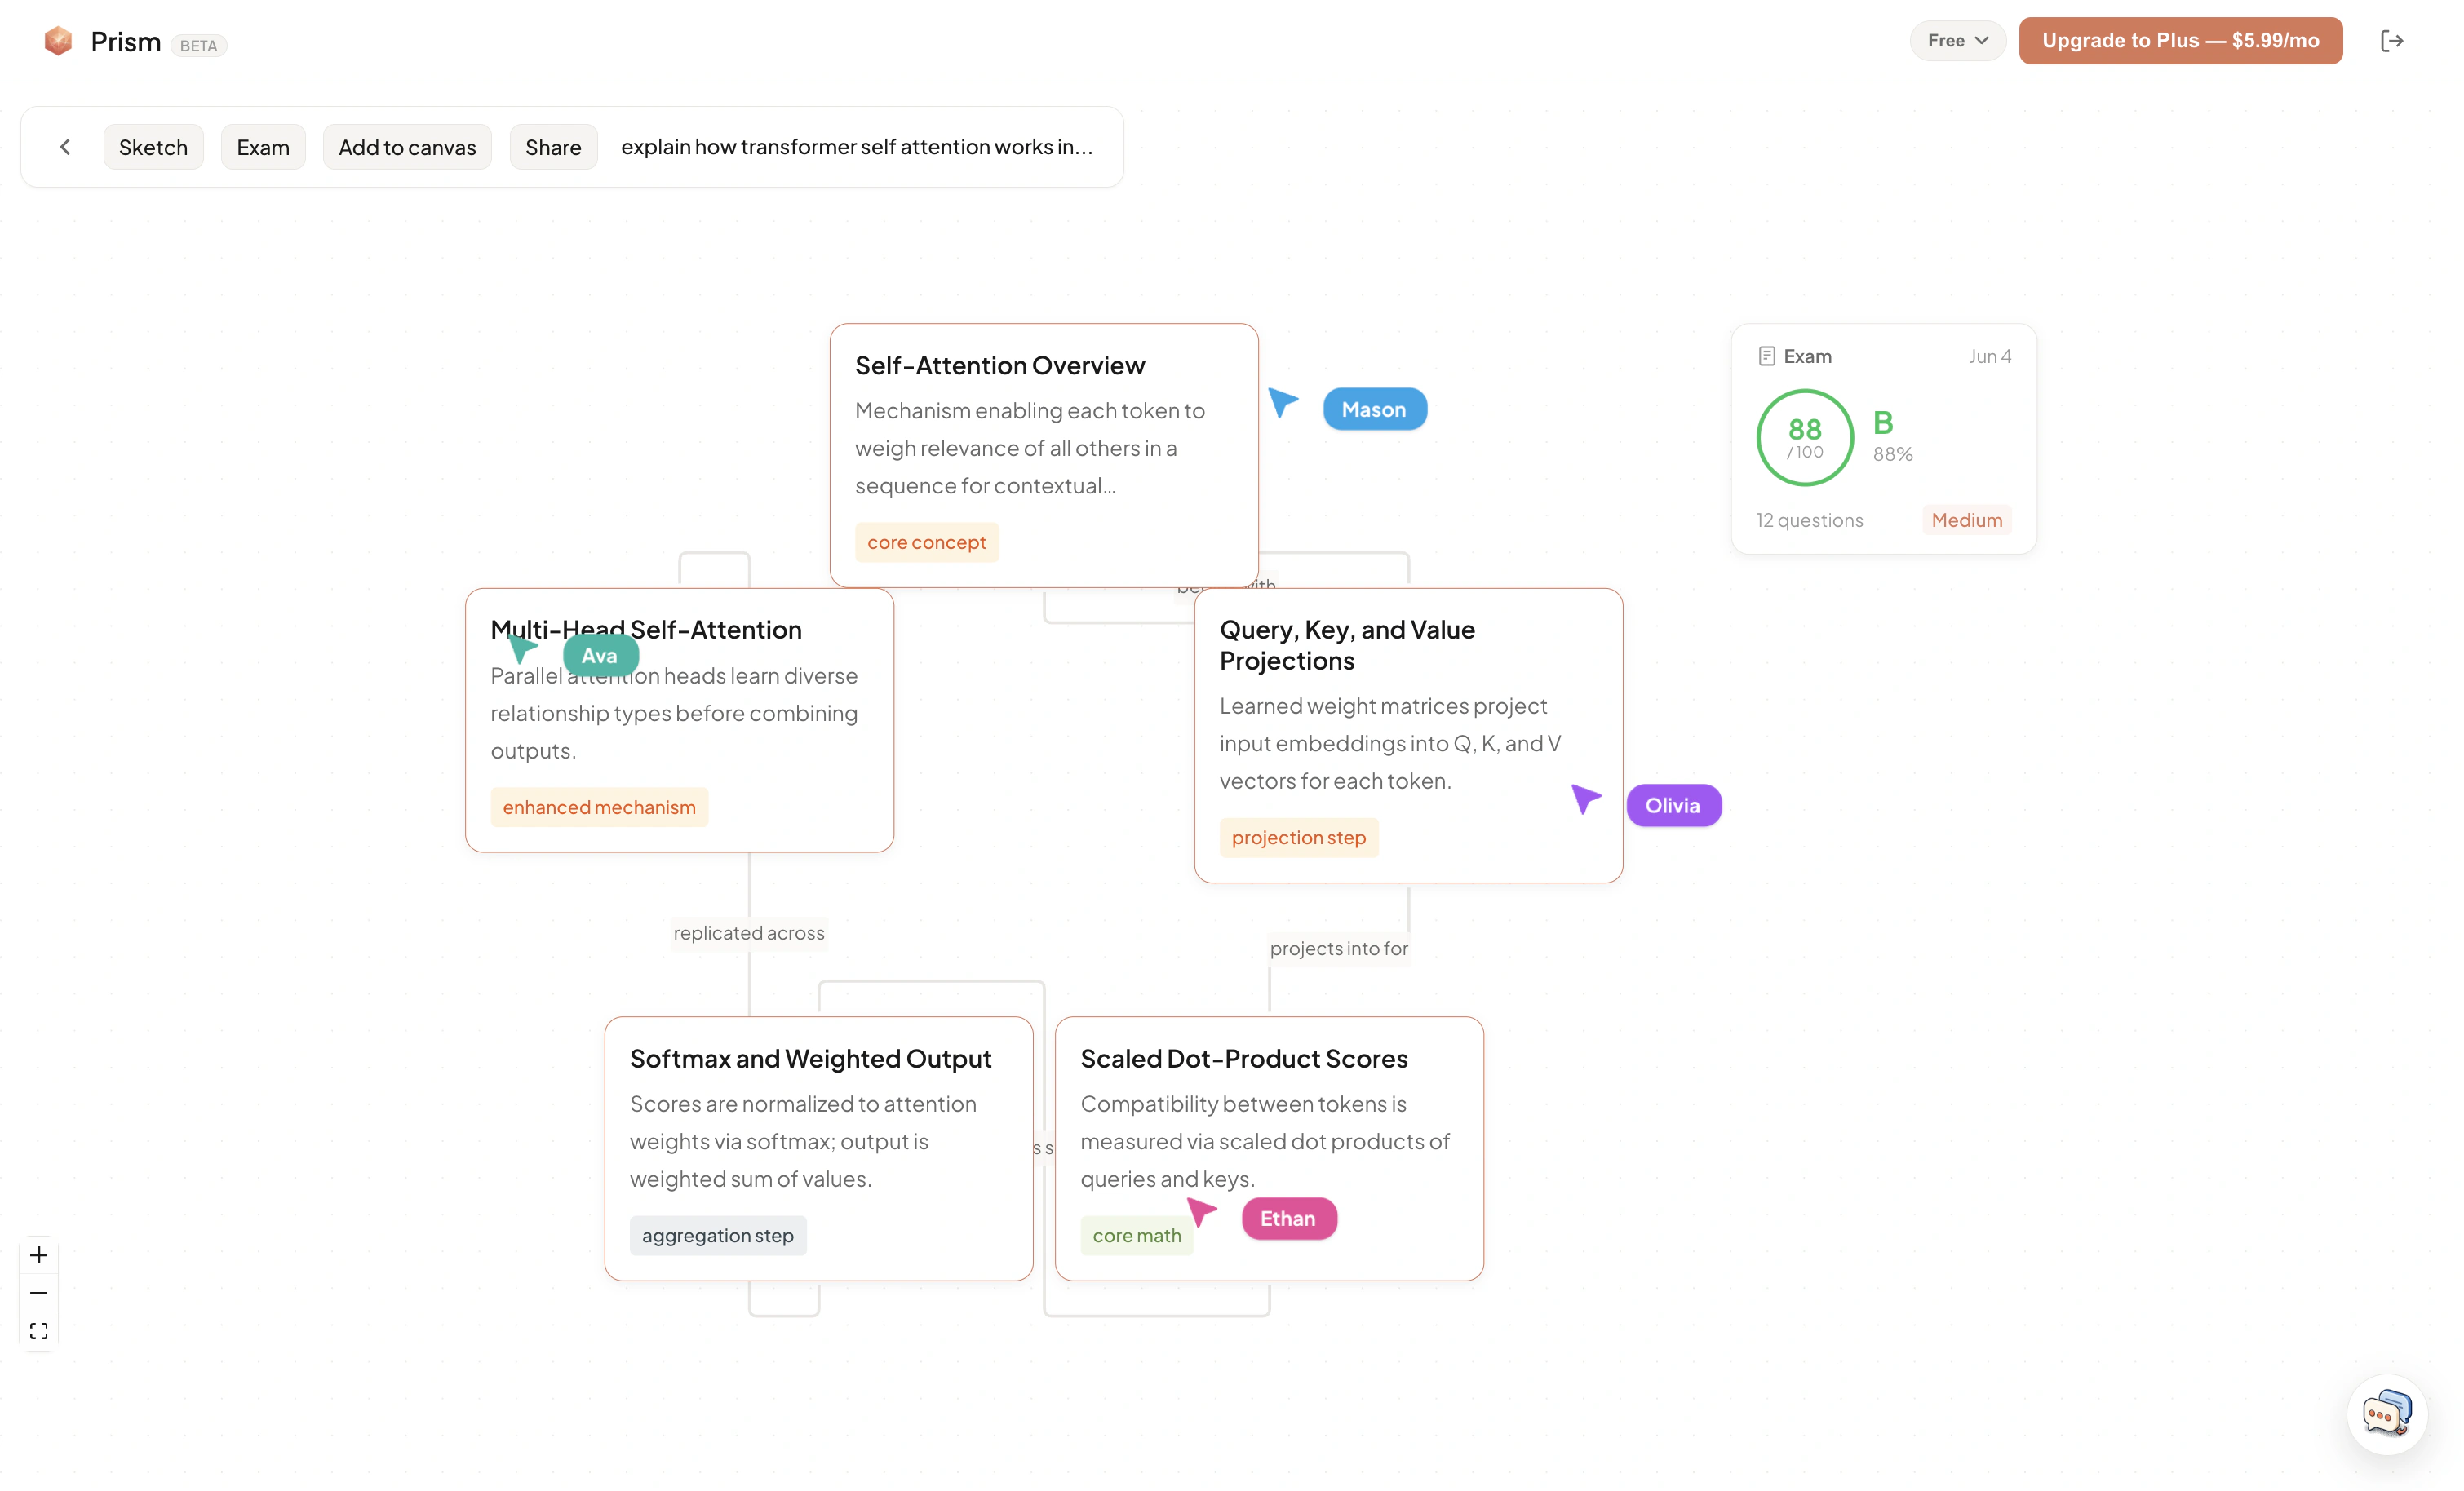This screenshot has height=1491, width=2464.
Task: Click the aggregation step tag
Action: pyautogui.click(x=717, y=1235)
